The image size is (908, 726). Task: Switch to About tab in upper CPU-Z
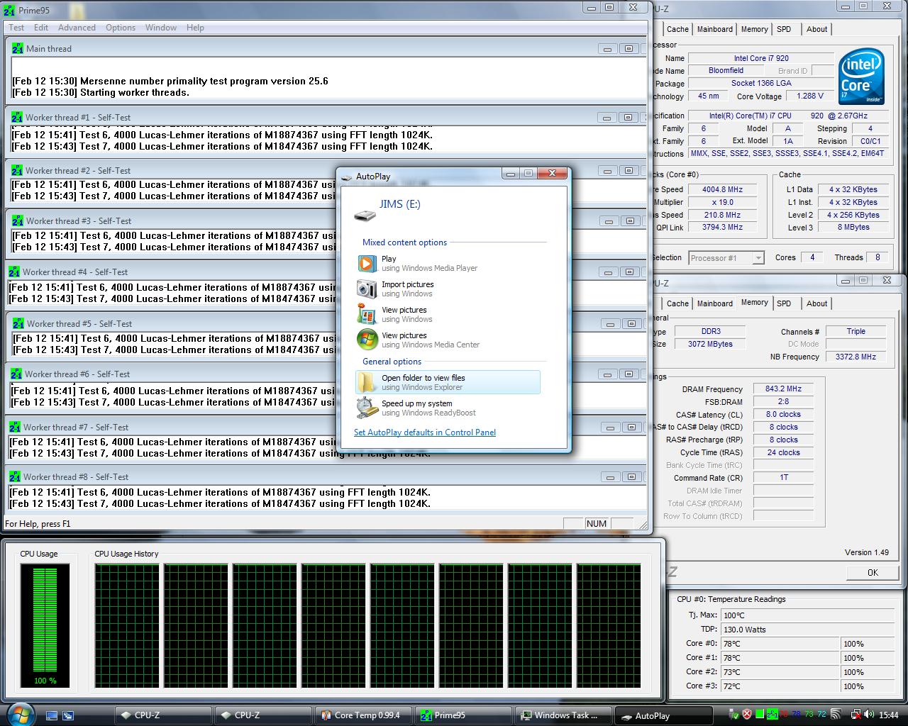point(816,29)
